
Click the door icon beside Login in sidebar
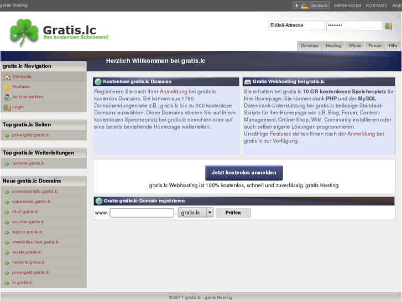(7, 107)
